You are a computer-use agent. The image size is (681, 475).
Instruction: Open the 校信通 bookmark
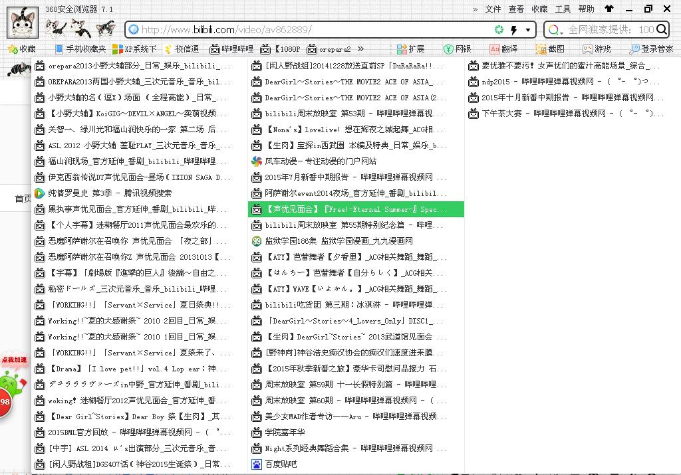[182, 49]
